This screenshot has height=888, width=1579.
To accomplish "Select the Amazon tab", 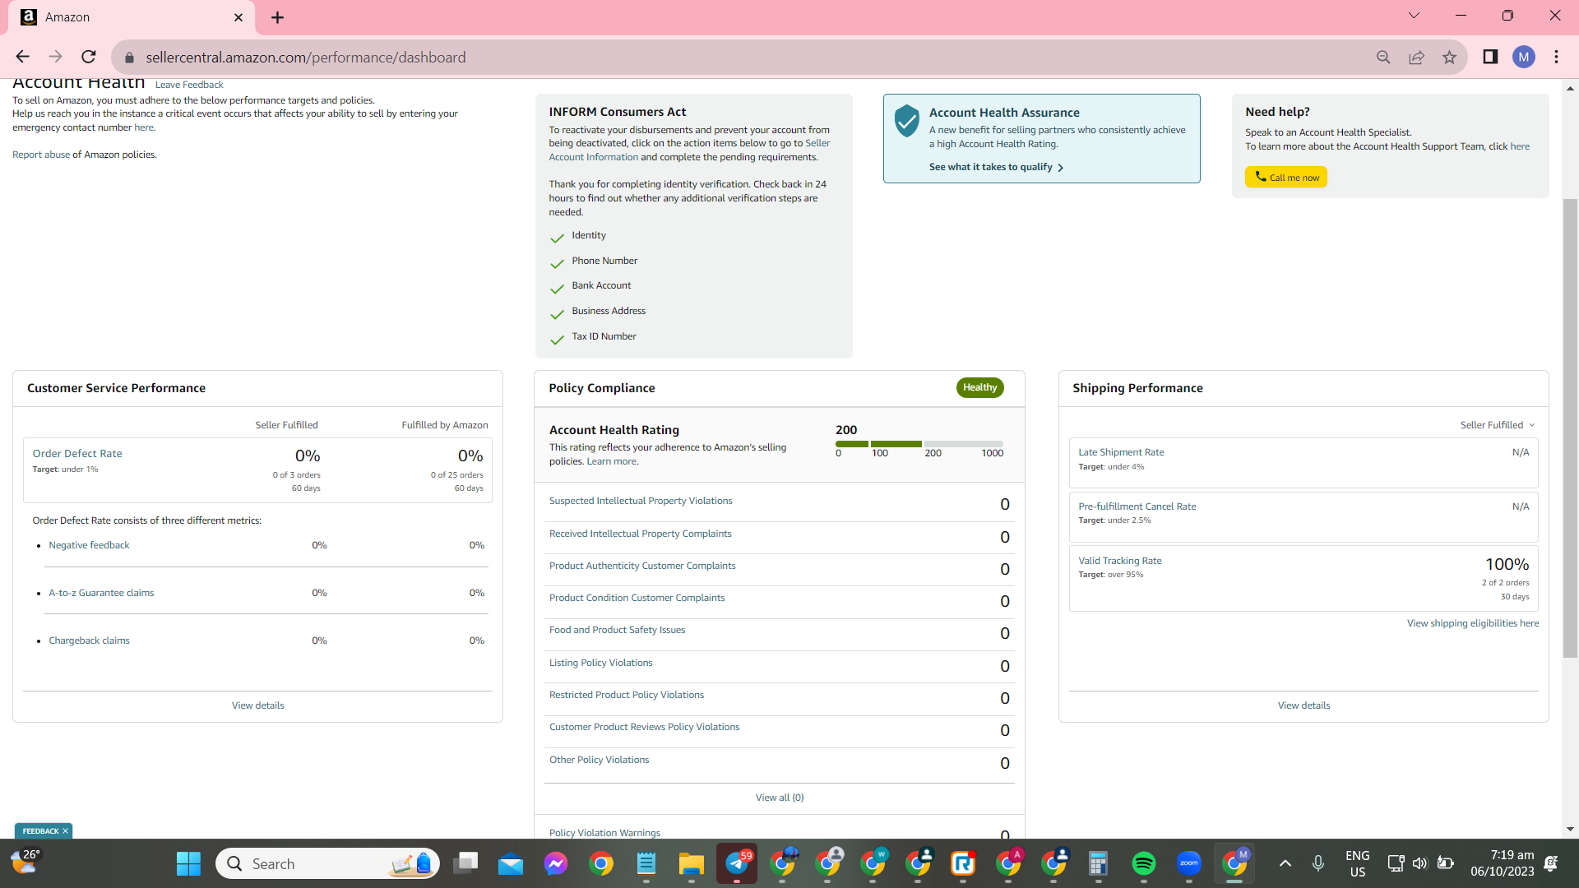I will coord(132,17).
